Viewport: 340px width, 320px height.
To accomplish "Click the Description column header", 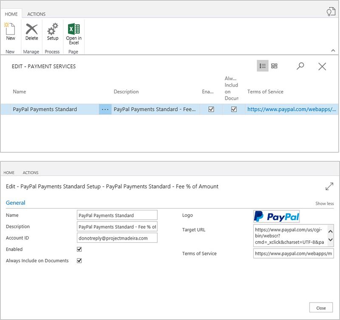I will coord(126,92).
